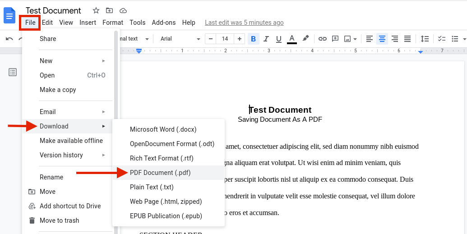Toggle italic formatting

266,39
